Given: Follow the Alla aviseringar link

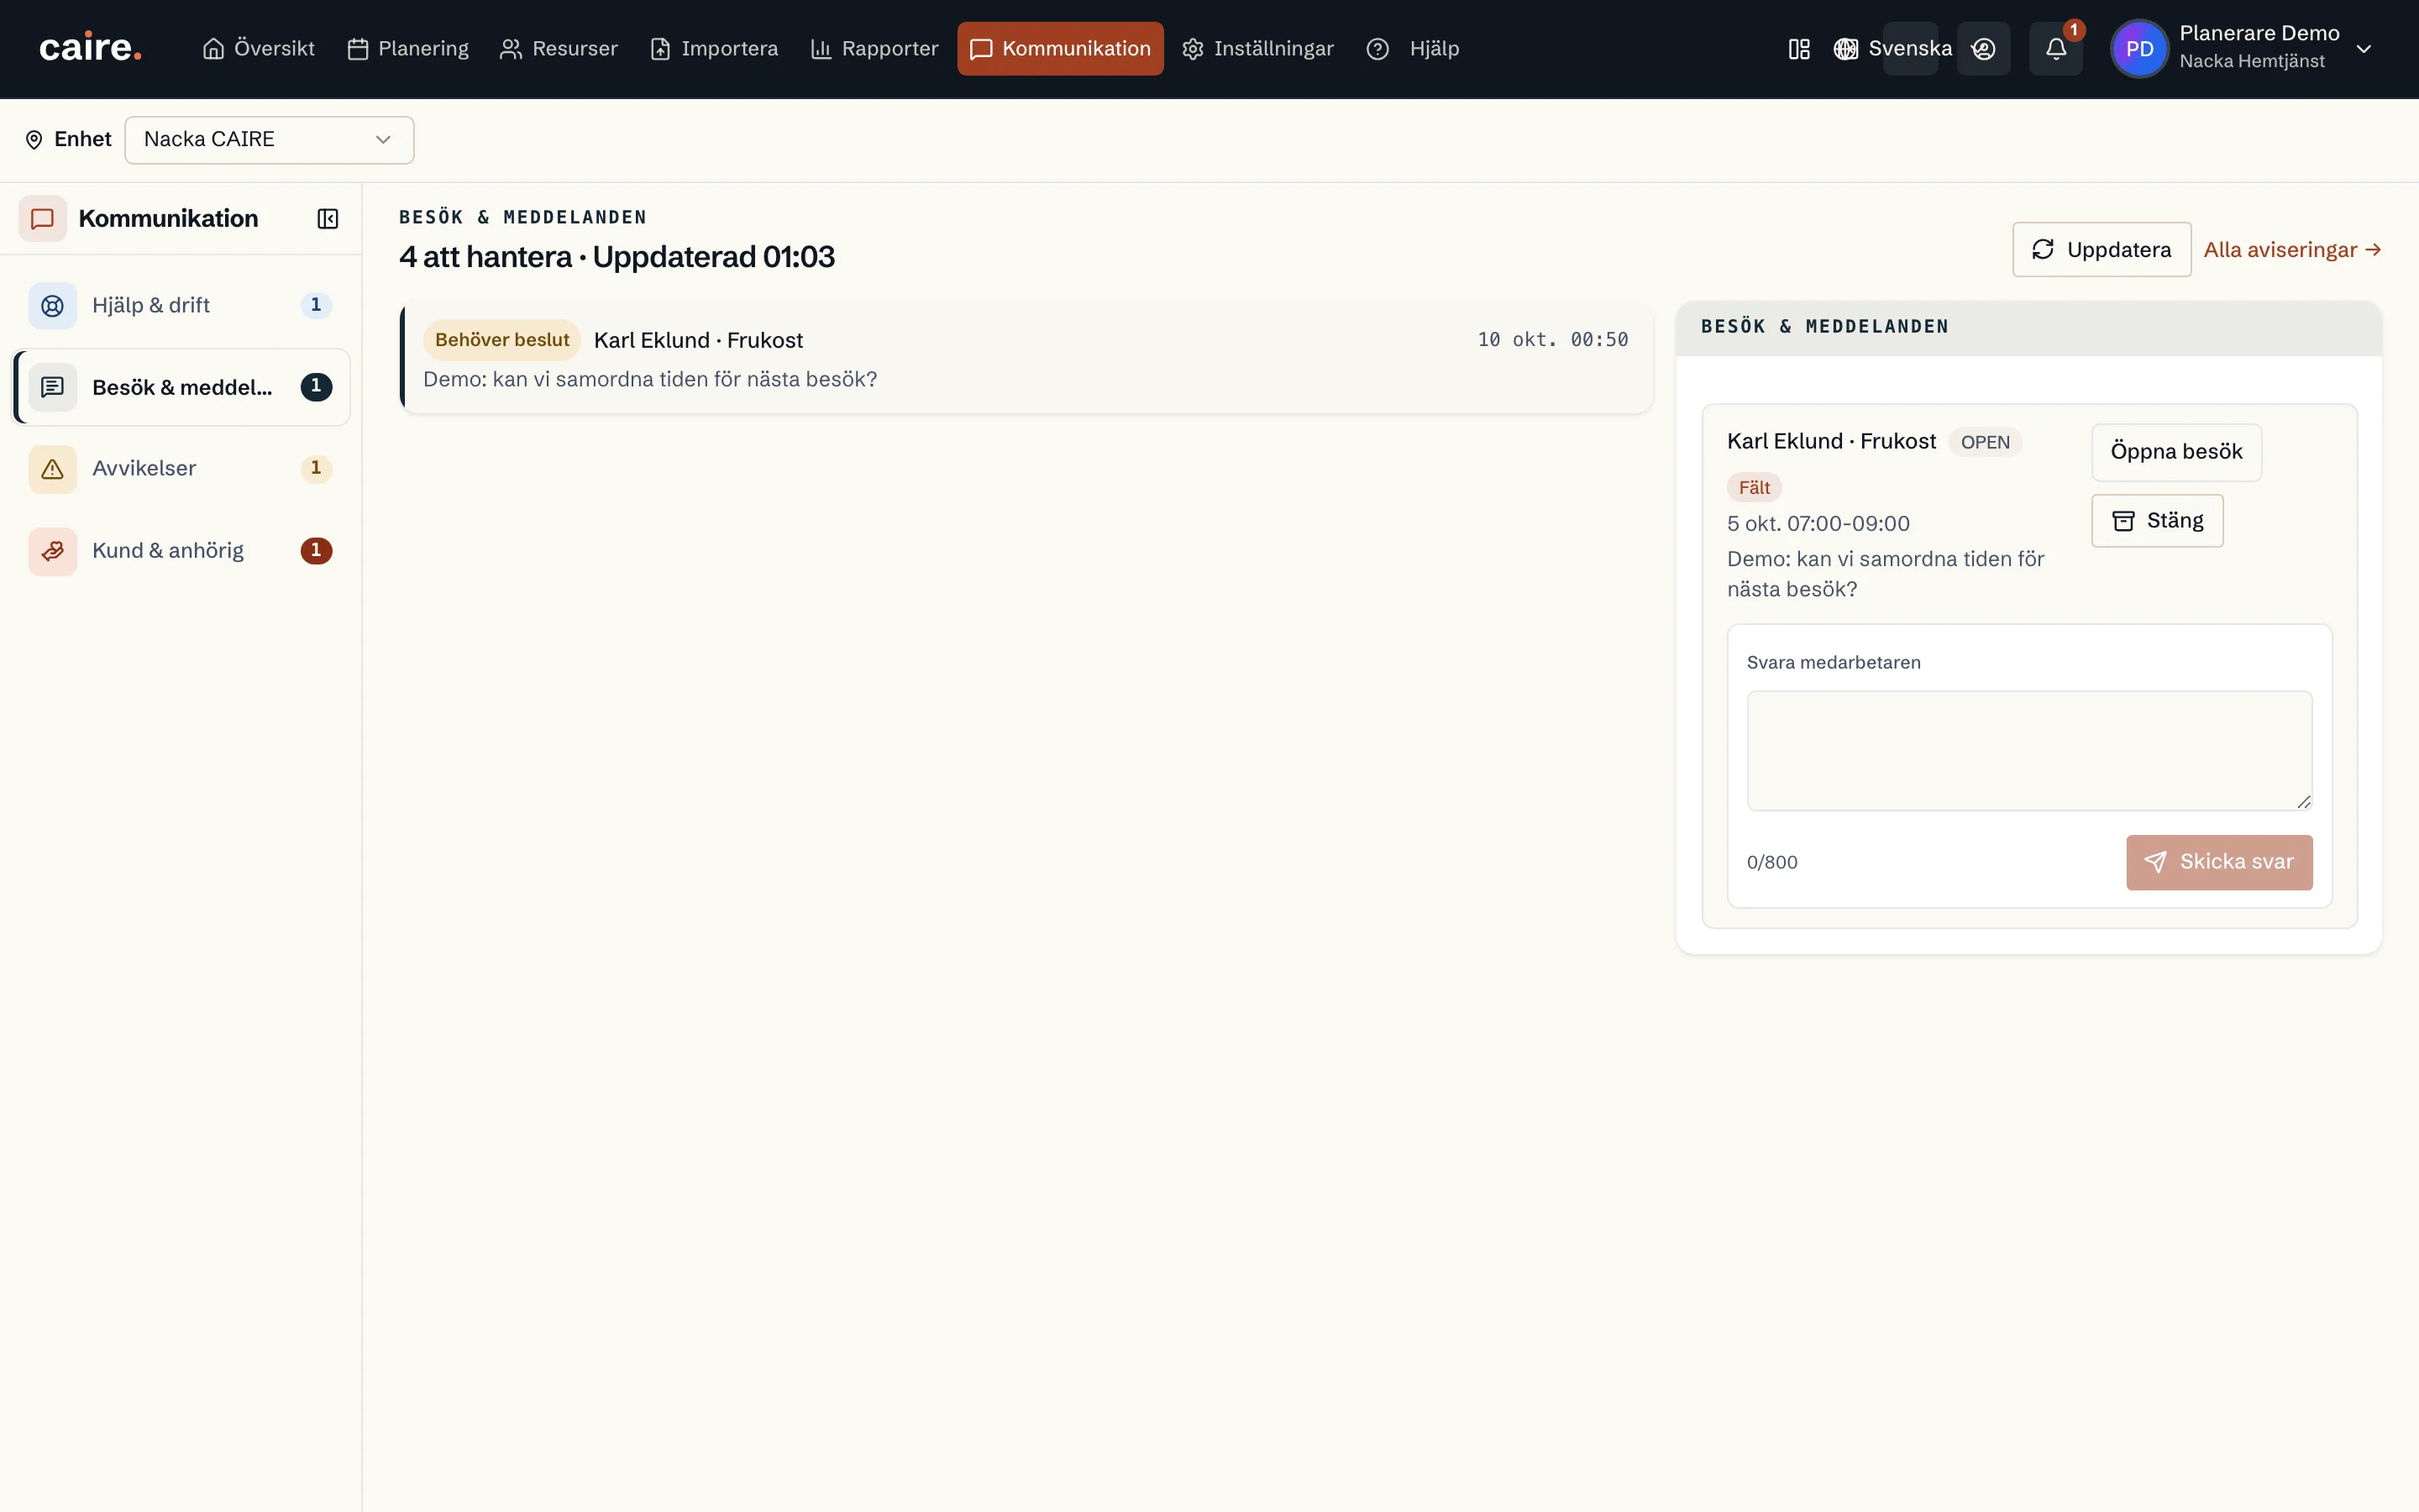Looking at the screenshot, I should pyautogui.click(x=2292, y=250).
